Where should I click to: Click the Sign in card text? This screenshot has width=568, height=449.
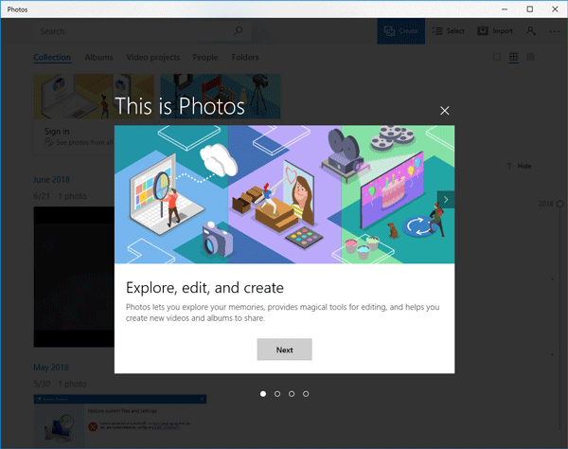pos(57,131)
